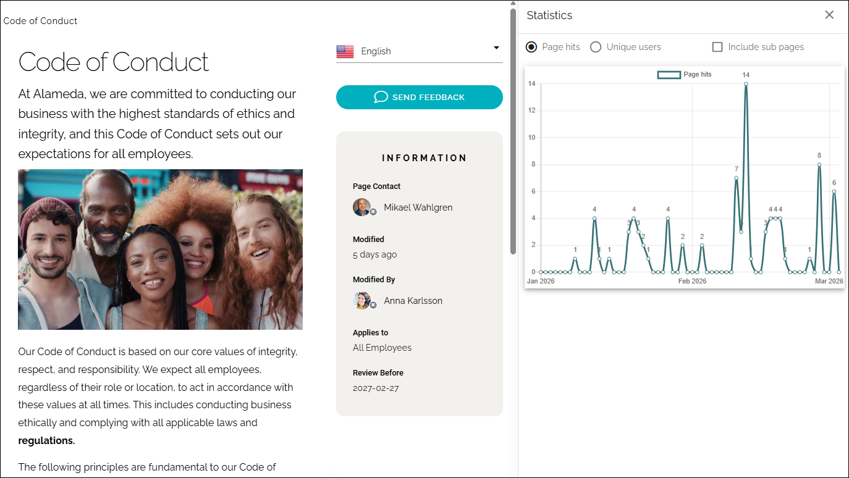
Task: Enable Include sub pages checkbox
Action: point(717,47)
